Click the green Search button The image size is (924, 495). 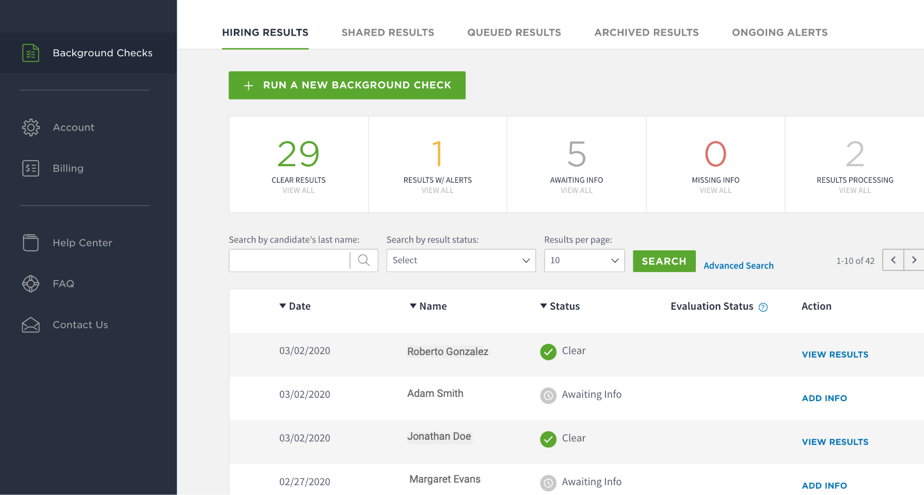point(664,261)
